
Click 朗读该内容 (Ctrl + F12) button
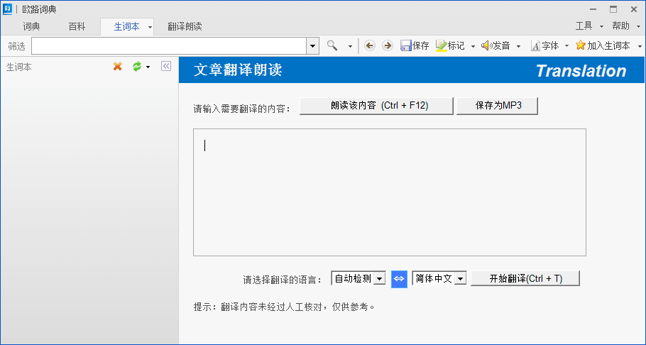(376, 106)
